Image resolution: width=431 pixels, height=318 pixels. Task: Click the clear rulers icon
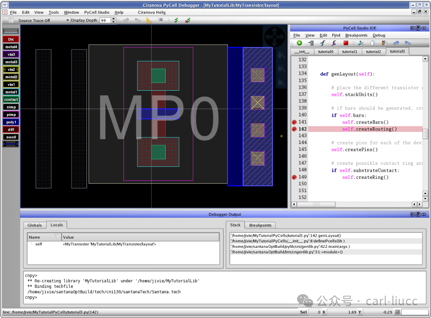click(160, 20)
